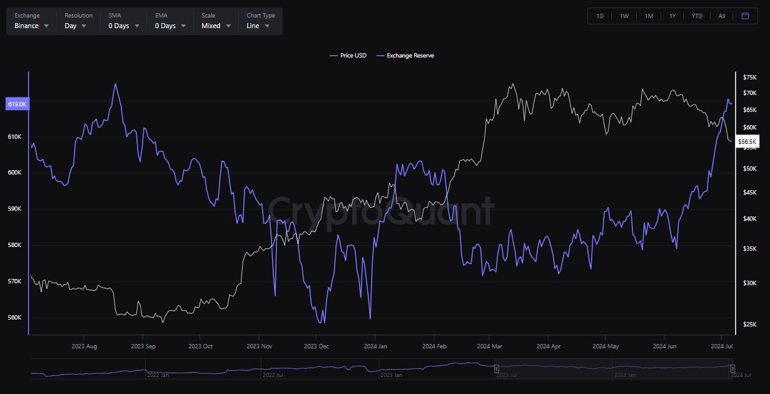Toggle the Exchange Reserve legend series
Image resolution: width=770 pixels, height=394 pixels.
[405, 56]
